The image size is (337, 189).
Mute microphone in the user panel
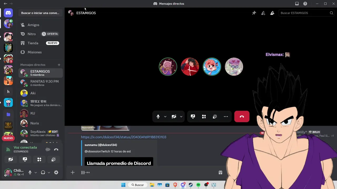(x=30, y=172)
